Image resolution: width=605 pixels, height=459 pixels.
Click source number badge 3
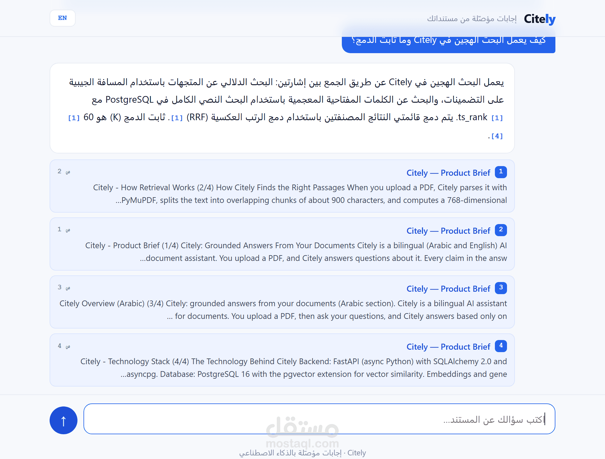coord(501,288)
